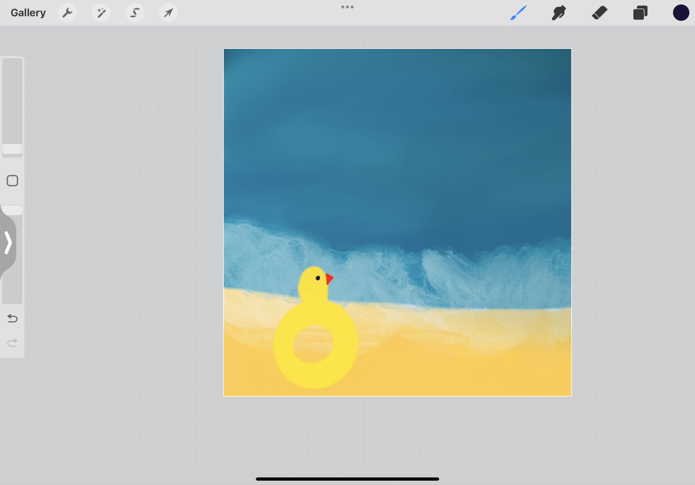Return to the Gallery

(x=28, y=13)
